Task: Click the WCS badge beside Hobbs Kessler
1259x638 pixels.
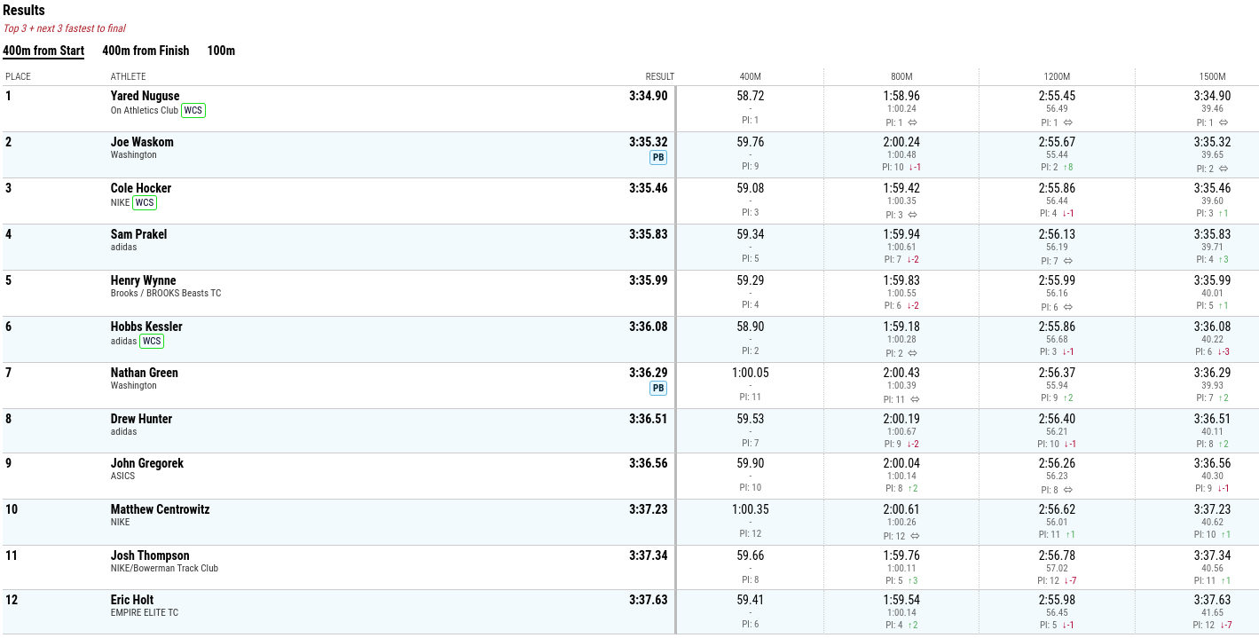Action: pyautogui.click(x=152, y=342)
